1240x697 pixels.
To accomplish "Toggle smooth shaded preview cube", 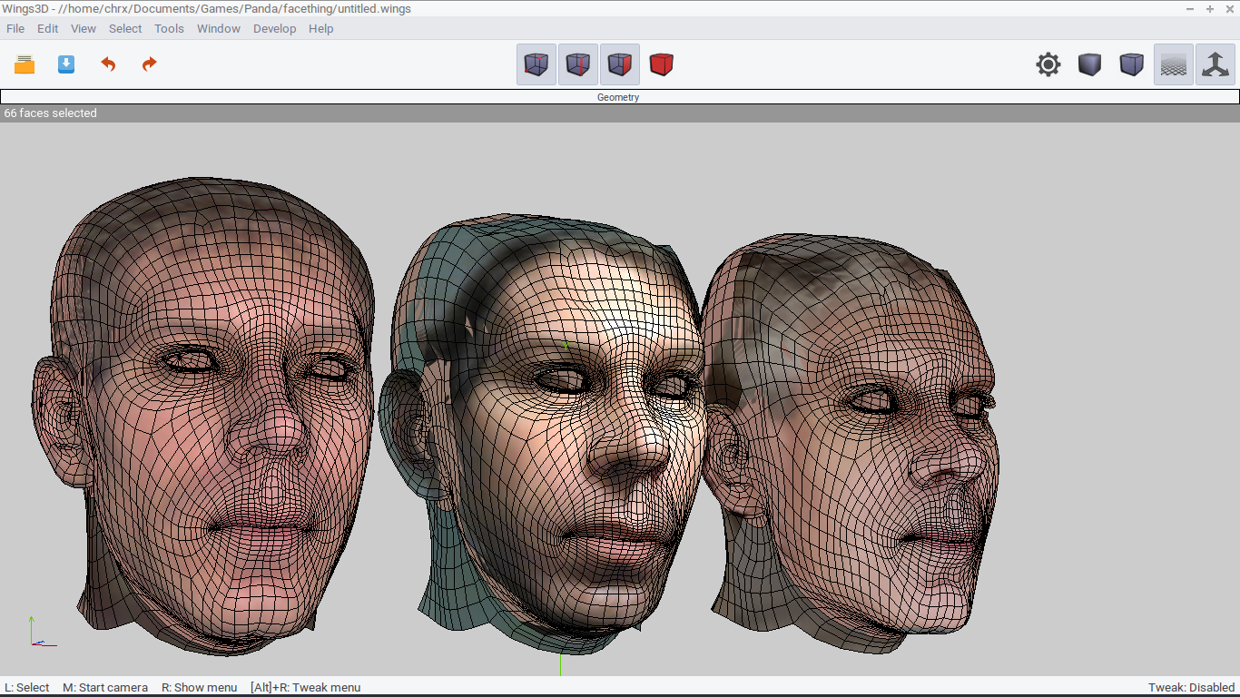I will [1090, 64].
